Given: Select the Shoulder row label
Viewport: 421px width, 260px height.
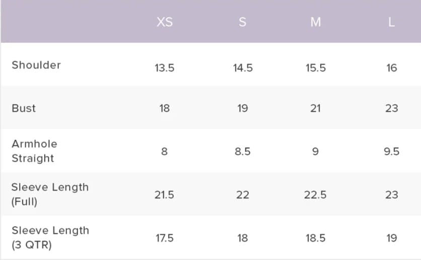Looking at the screenshot, I should (36, 65).
